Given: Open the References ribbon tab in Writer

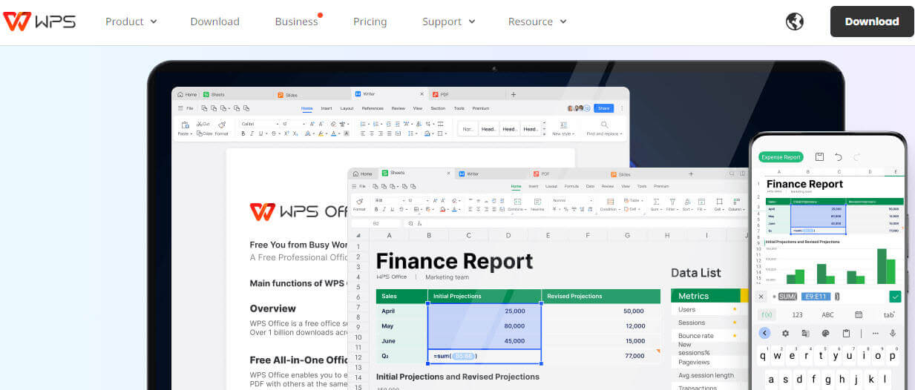Looking at the screenshot, I should pos(373,108).
